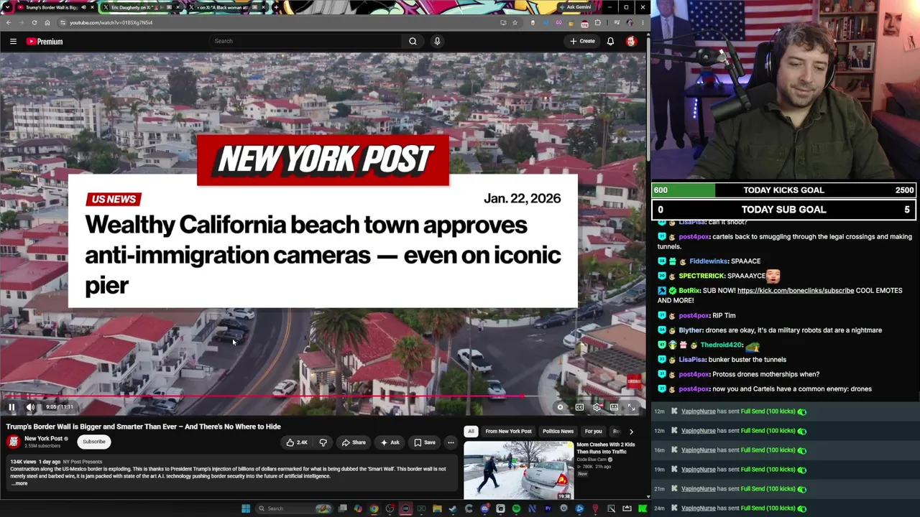Switch the player to theater mode

click(x=614, y=407)
